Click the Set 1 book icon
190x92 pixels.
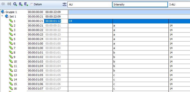pos(7,16)
